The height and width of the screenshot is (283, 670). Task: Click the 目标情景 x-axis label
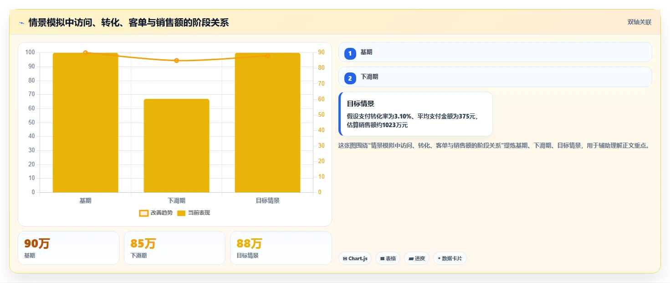coord(268,201)
